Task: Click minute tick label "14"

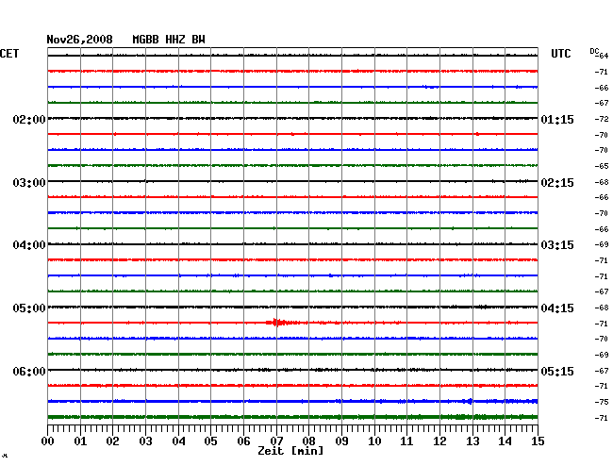Action: click(505, 441)
